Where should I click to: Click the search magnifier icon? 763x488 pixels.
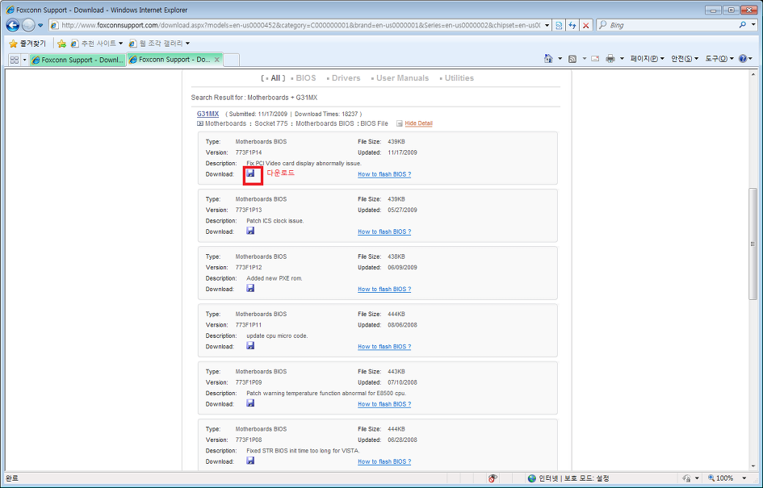pyautogui.click(x=743, y=25)
